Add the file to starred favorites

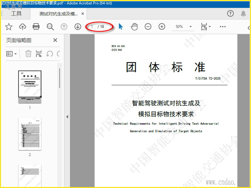9,27
